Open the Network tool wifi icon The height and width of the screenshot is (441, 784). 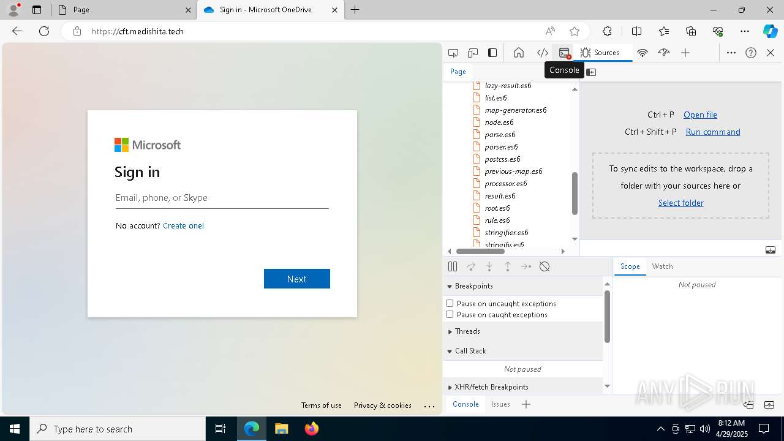pyautogui.click(x=643, y=53)
